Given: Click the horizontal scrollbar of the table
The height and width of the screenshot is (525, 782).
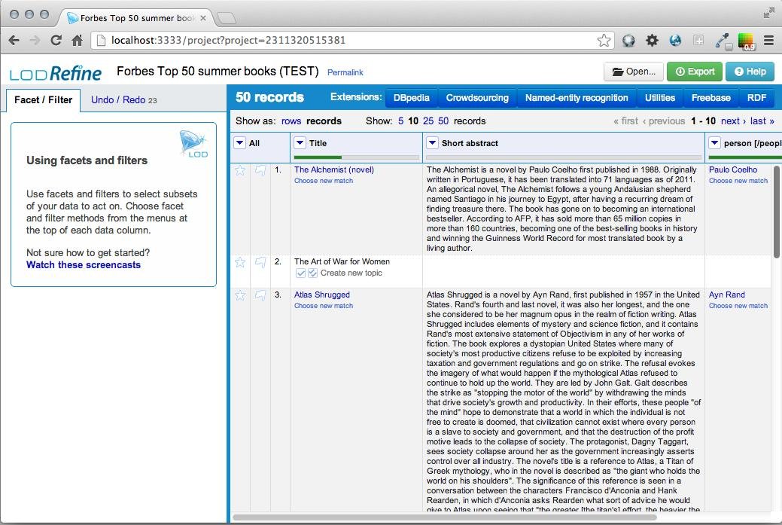Looking at the screenshot, I should point(444,517).
